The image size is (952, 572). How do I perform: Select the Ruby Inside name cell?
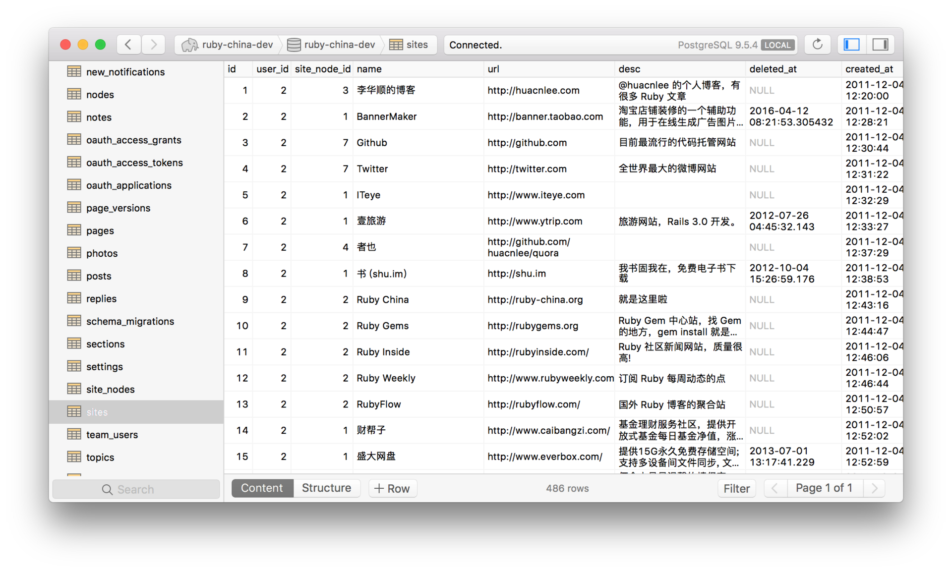point(418,352)
